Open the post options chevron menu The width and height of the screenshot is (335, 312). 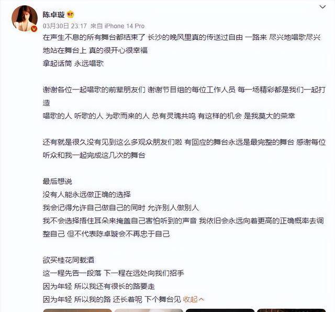pos(322,7)
